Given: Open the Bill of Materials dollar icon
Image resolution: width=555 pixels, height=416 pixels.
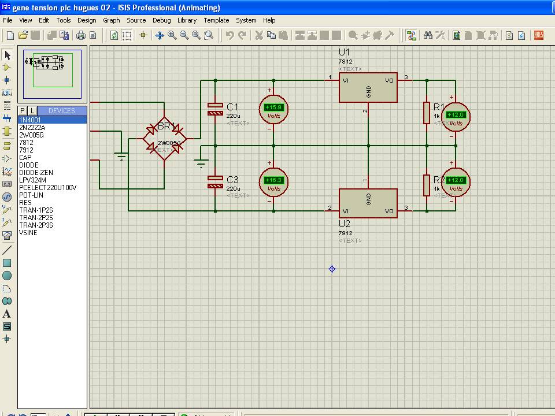Looking at the screenshot, I should [509, 35].
